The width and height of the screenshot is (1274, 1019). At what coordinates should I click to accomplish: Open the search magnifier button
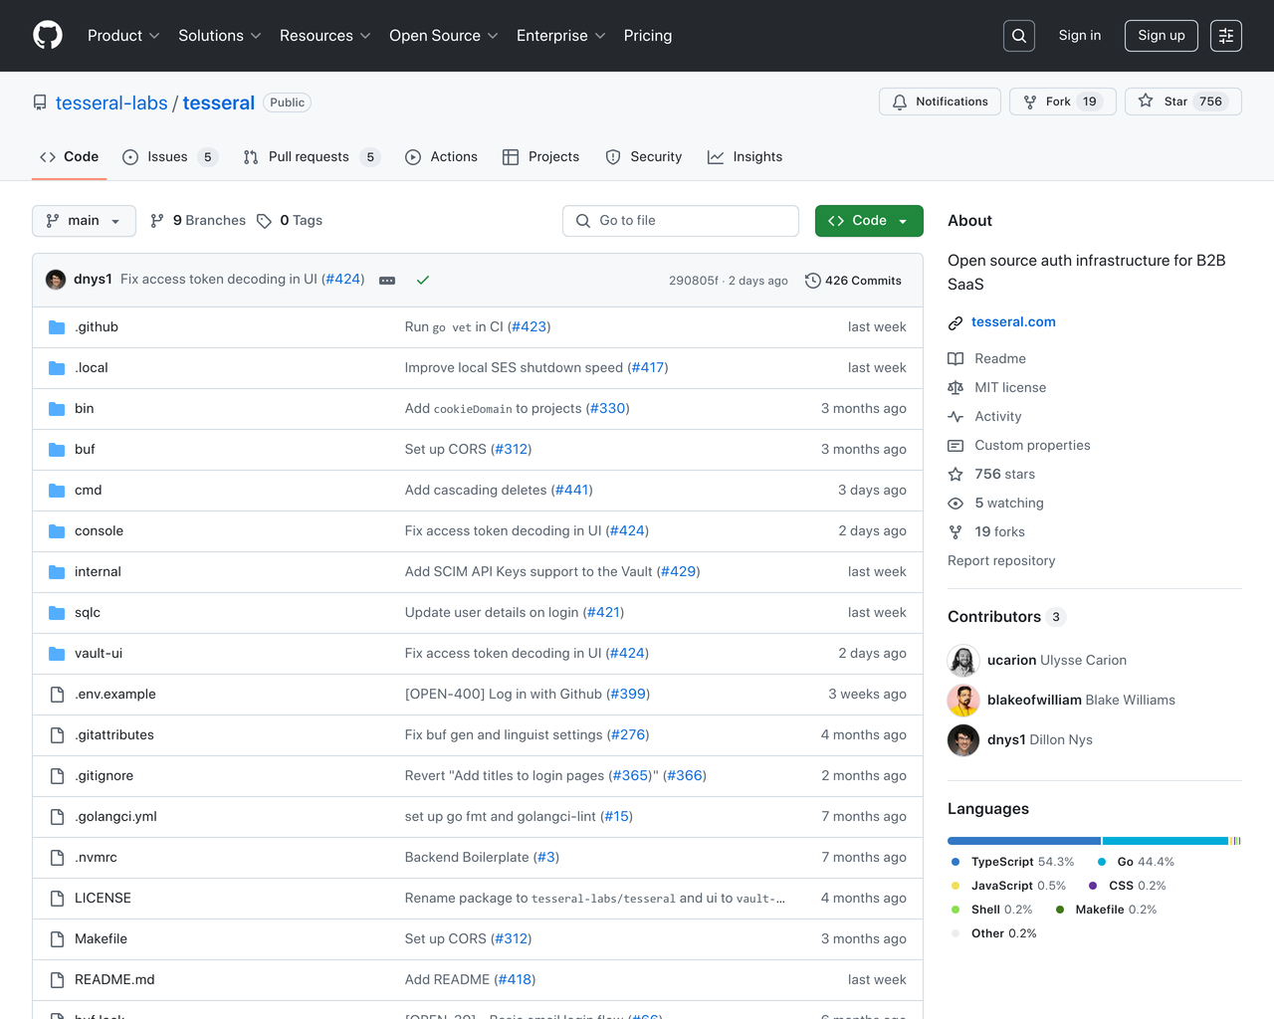click(x=1019, y=36)
